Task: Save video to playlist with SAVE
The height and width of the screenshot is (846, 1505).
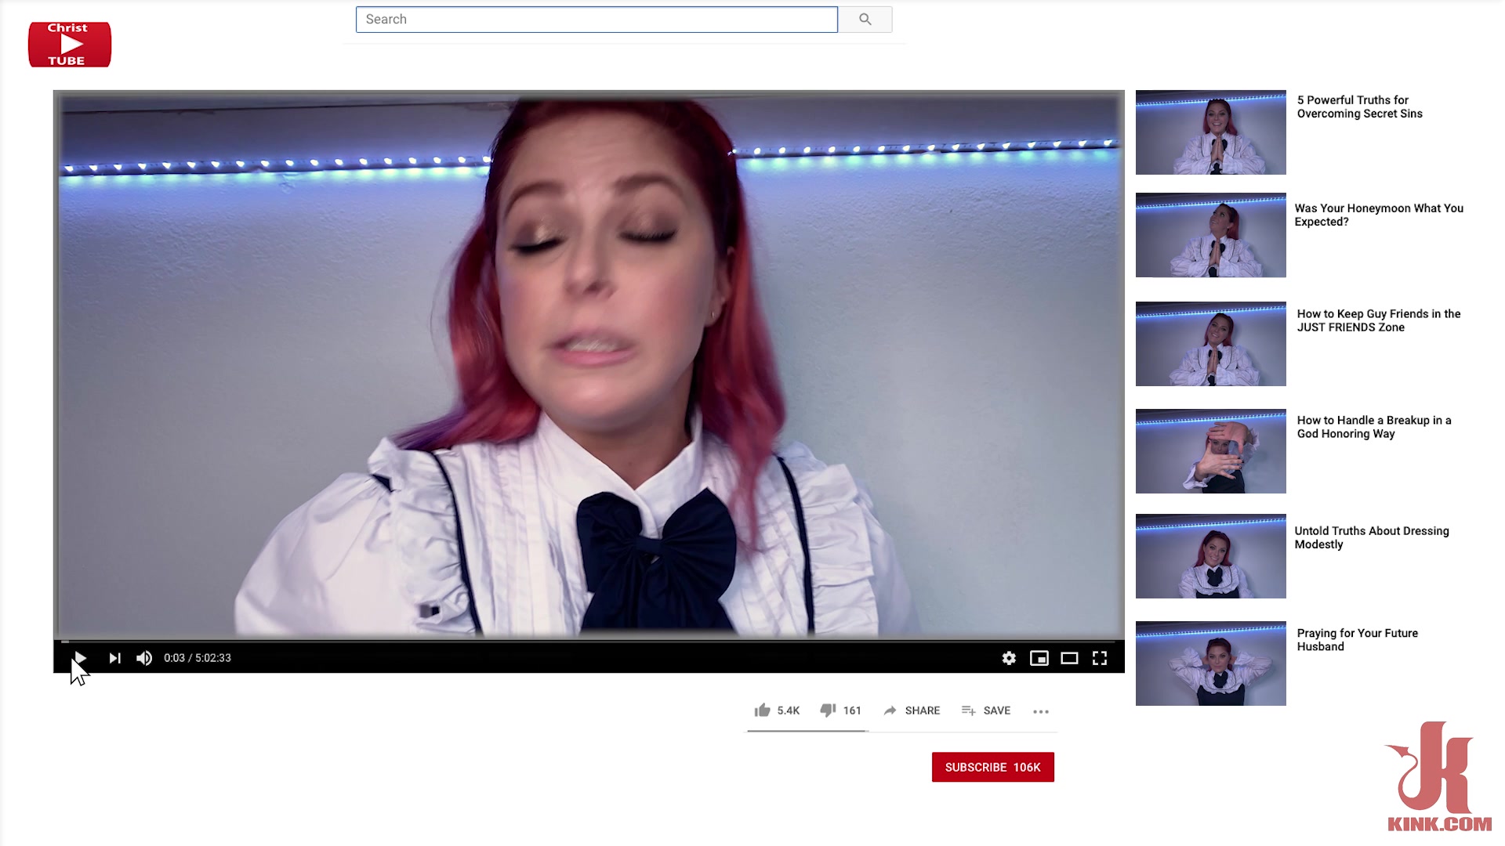Action: click(x=986, y=710)
